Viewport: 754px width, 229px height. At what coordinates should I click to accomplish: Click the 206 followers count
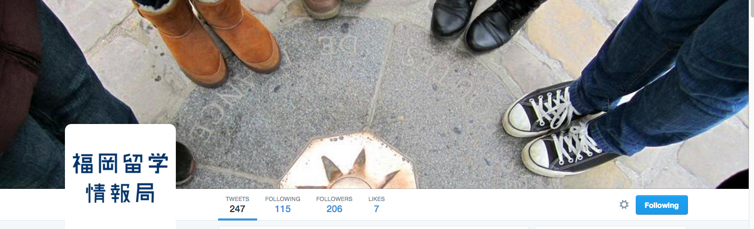coord(334,209)
